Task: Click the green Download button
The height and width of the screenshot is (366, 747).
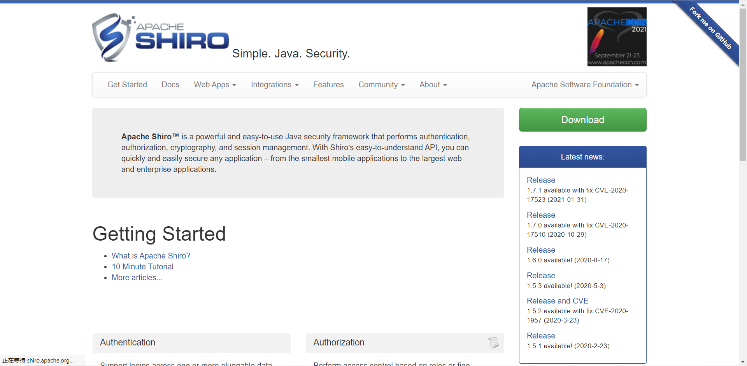Action: [x=582, y=120]
